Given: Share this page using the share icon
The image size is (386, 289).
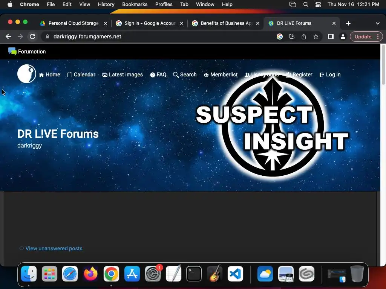Looking at the screenshot, I should pyautogui.click(x=304, y=37).
